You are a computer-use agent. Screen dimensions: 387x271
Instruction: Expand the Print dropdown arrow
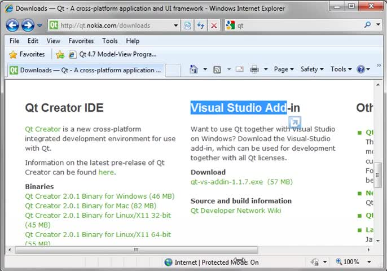tap(266, 69)
